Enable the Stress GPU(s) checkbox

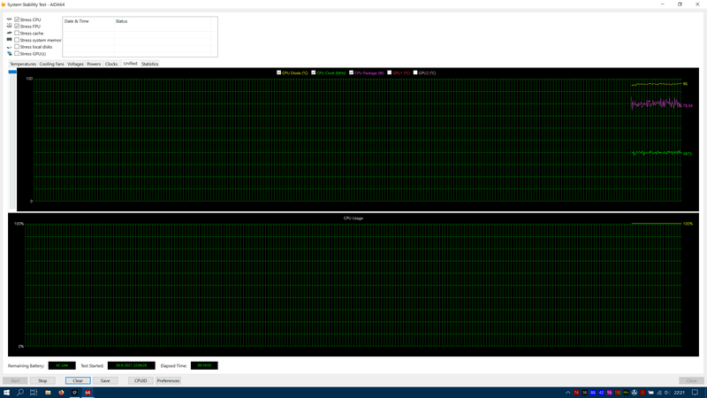click(x=17, y=53)
